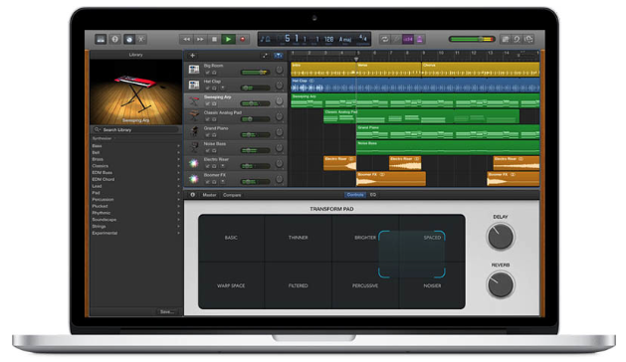The width and height of the screenshot is (626, 362).
Task: Expand the Percussion category in Library
Action: click(135, 199)
